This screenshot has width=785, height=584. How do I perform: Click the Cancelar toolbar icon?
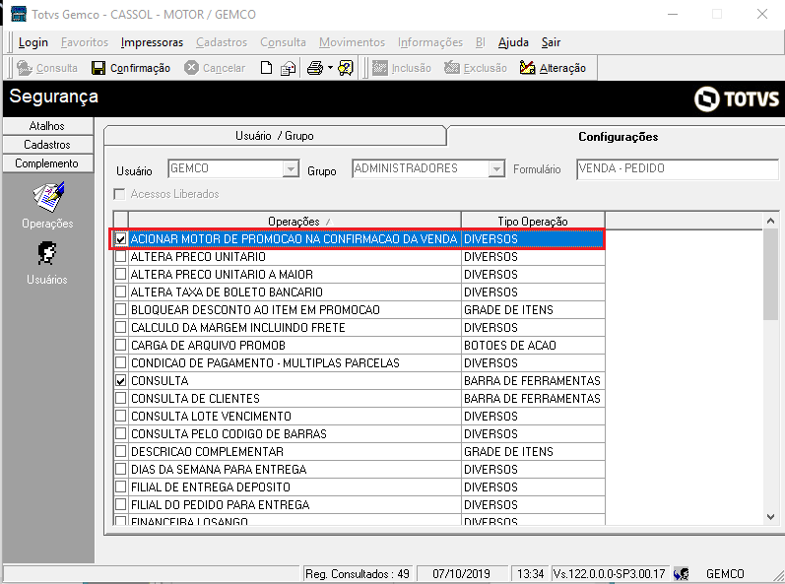point(191,68)
